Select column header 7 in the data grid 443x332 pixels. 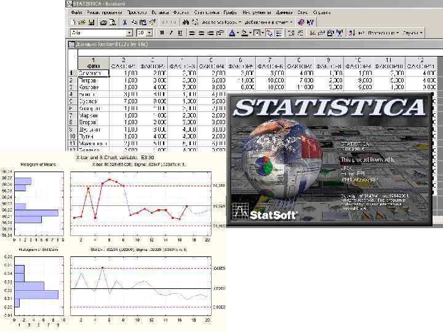pyautogui.click(x=270, y=63)
